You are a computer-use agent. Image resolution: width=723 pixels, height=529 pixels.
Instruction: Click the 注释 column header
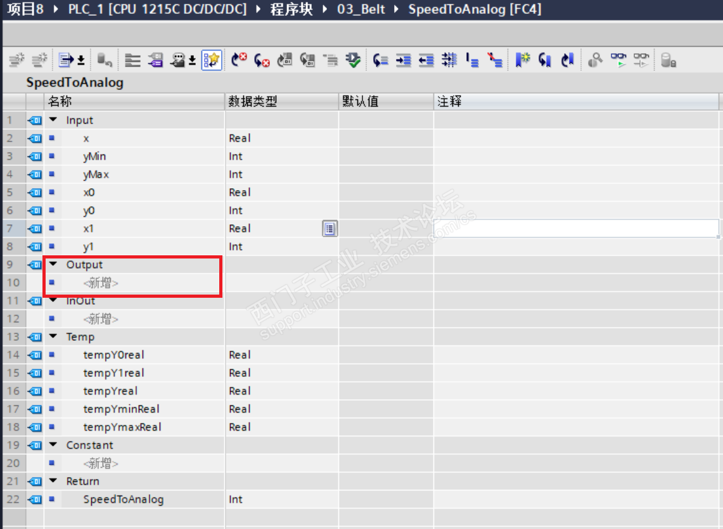[x=577, y=101]
